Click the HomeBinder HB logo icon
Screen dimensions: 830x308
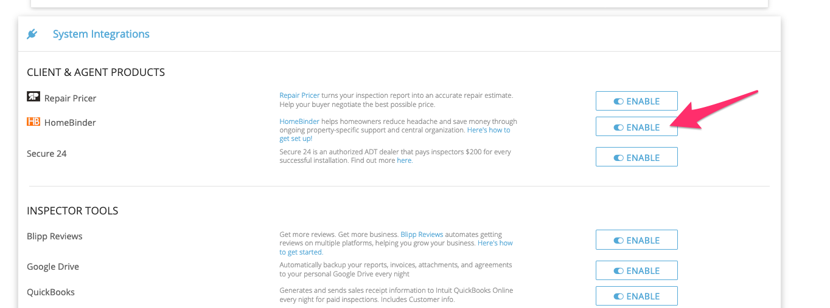pyautogui.click(x=33, y=121)
